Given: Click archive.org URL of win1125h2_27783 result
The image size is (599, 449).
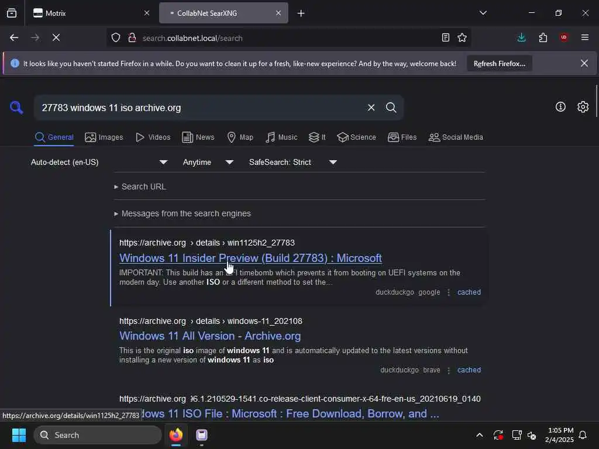Looking at the screenshot, I should (207, 243).
